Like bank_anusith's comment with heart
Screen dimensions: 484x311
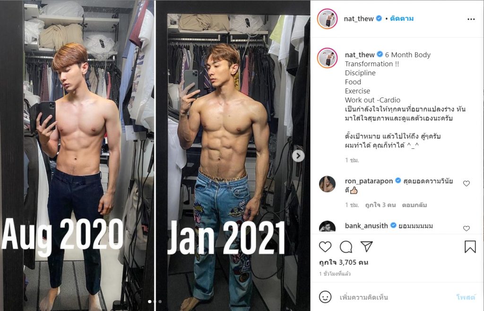467,228
